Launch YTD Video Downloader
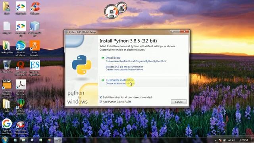The height and width of the screenshot is (143, 254). (21, 128)
